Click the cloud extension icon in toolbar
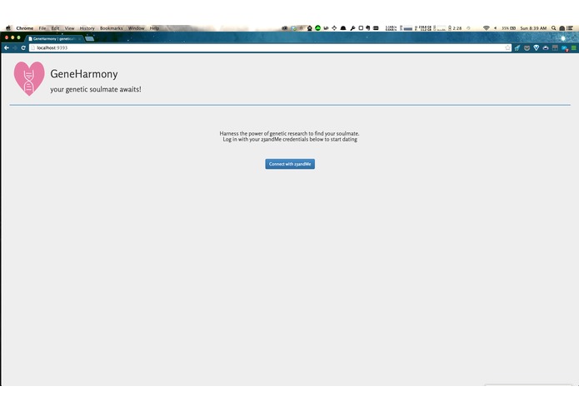Screen dimensions: 579x411 (546, 48)
